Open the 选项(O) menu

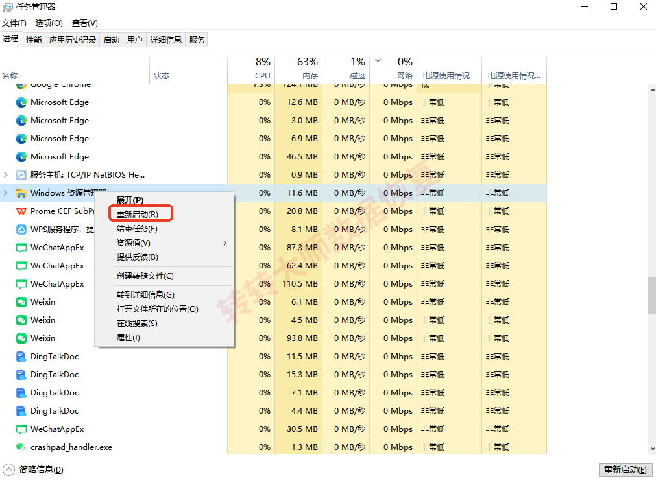tap(49, 23)
